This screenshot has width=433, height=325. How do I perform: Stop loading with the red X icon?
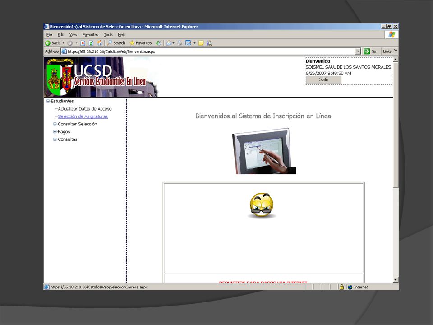(83, 43)
